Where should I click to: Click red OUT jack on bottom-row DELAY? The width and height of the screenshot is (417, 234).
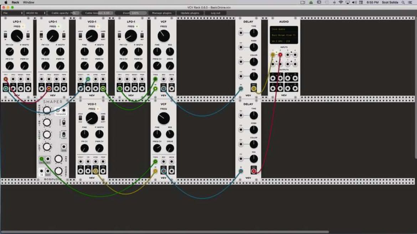[x=254, y=171]
